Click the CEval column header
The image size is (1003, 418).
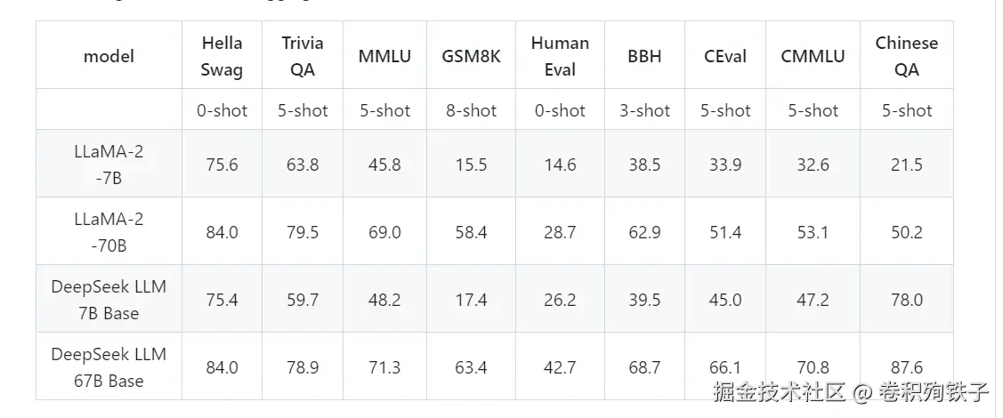[725, 56]
